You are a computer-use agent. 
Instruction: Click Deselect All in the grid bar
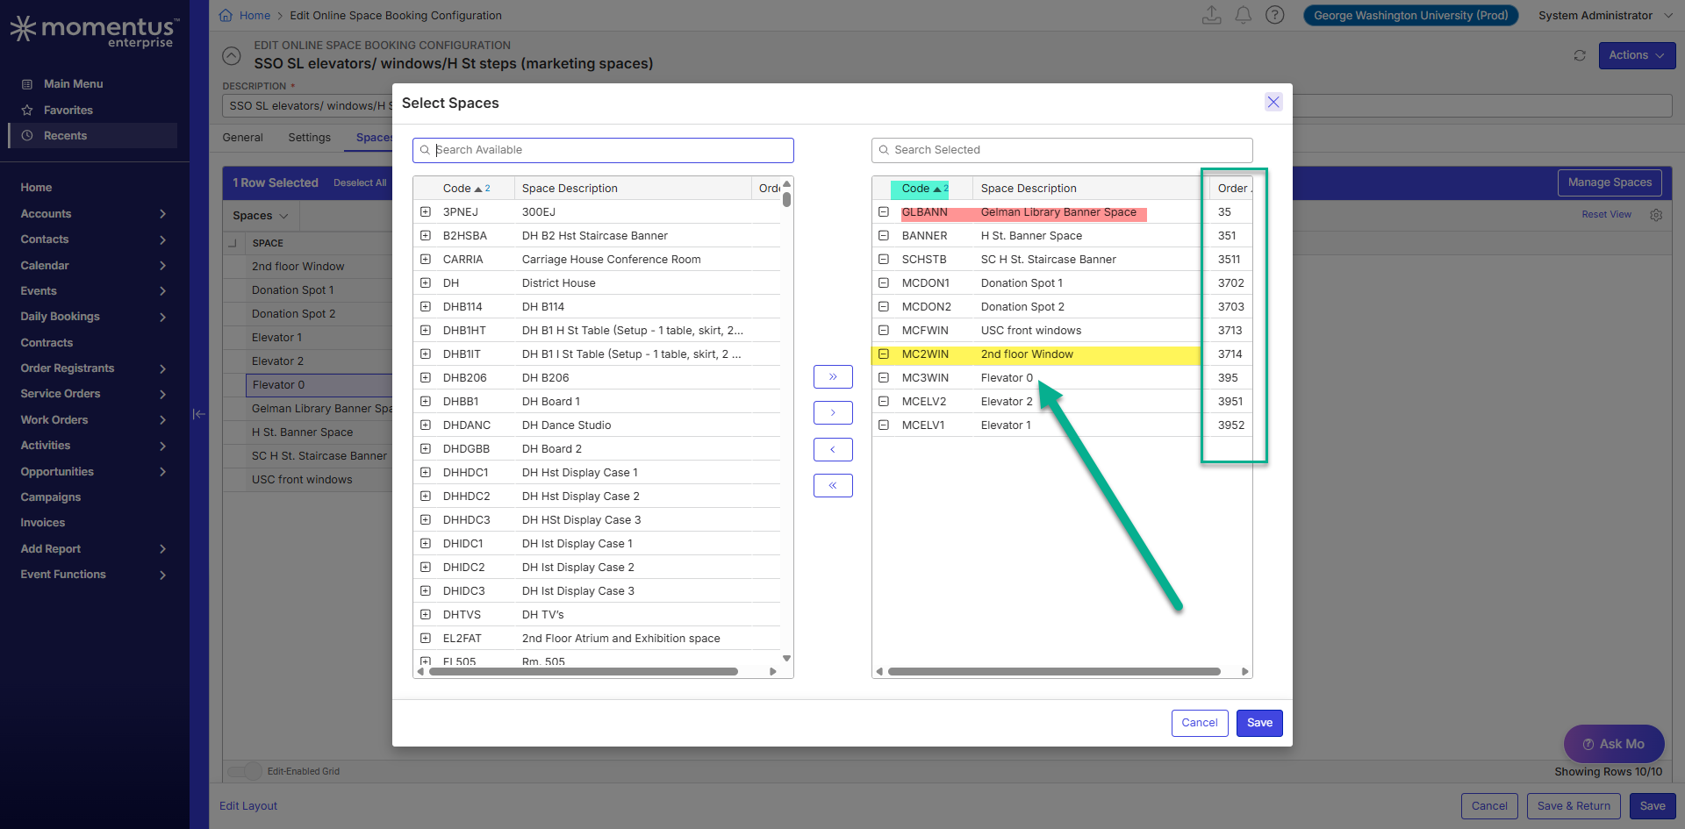360,183
